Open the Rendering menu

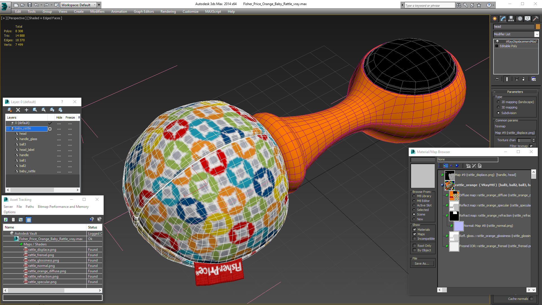(x=168, y=12)
